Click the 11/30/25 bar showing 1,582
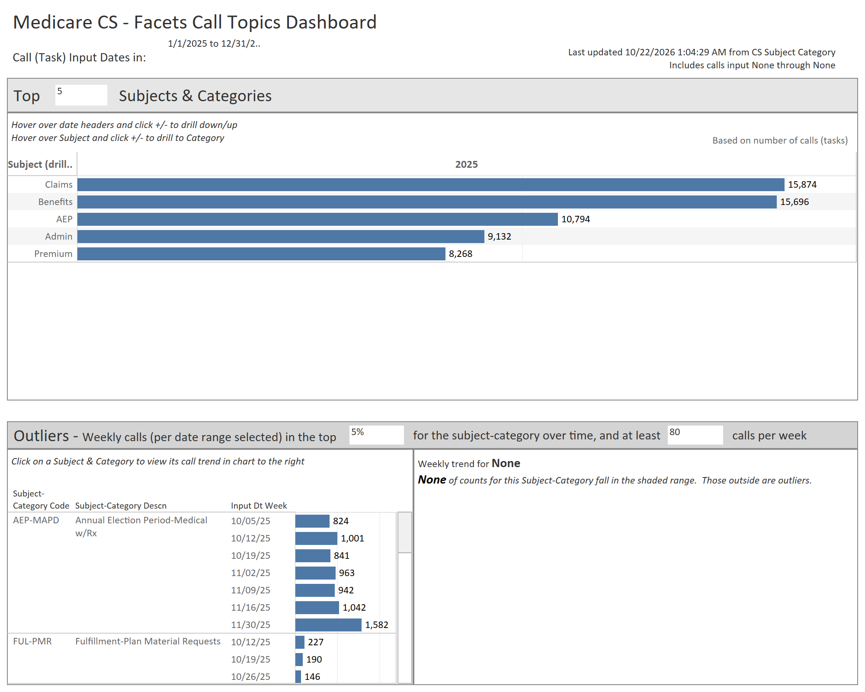Image resolution: width=865 pixels, height=692 pixels. tap(328, 625)
